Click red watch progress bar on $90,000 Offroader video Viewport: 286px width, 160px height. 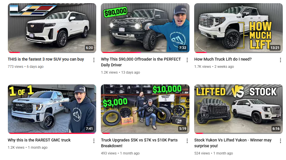pyautogui.click(x=121, y=52)
